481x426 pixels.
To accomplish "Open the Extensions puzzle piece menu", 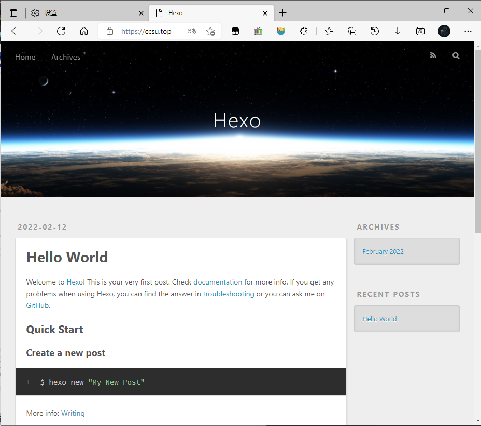I will click(x=304, y=31).
